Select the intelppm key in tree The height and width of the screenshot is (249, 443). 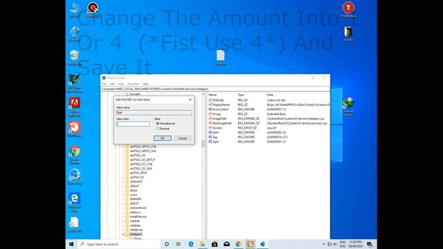pos(136,234)
